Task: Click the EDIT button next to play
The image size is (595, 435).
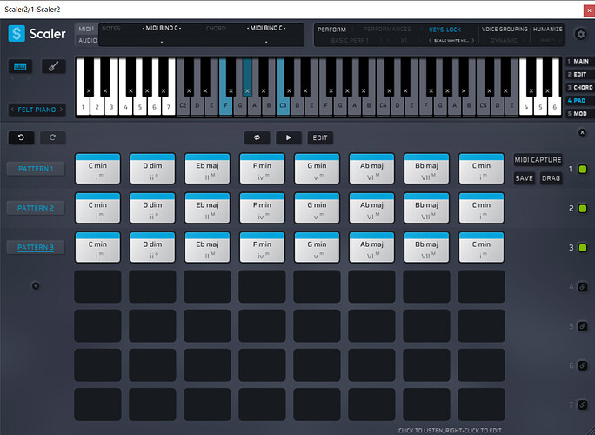Action: [320, 137]
